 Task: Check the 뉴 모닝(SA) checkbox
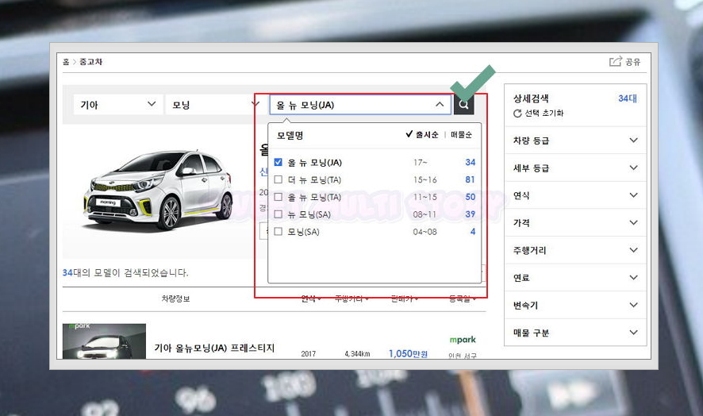pyautogui.click(x=278, y=214)
